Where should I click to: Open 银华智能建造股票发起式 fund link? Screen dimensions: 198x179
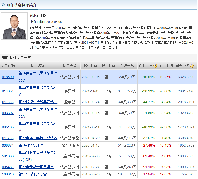click(x=38, y=102)
